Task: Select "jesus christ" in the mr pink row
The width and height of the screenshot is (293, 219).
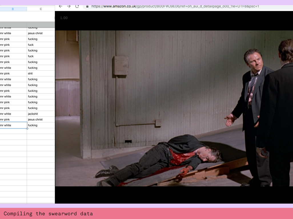Action: click(41, 119)
